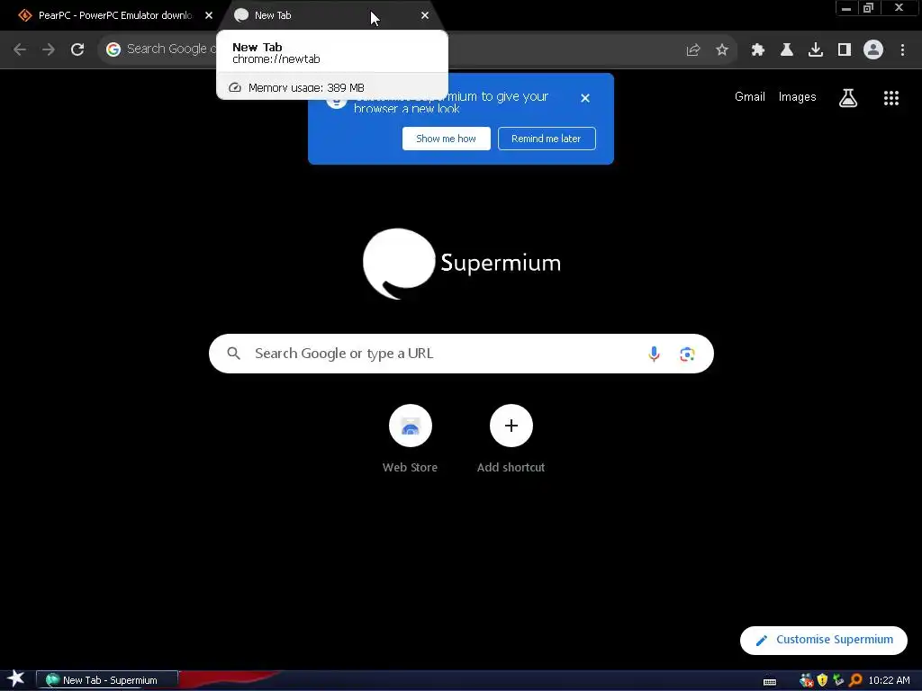Open the security shield tray icon
Viewport: 922px width, 691px height.
click(x=822, y=680)
